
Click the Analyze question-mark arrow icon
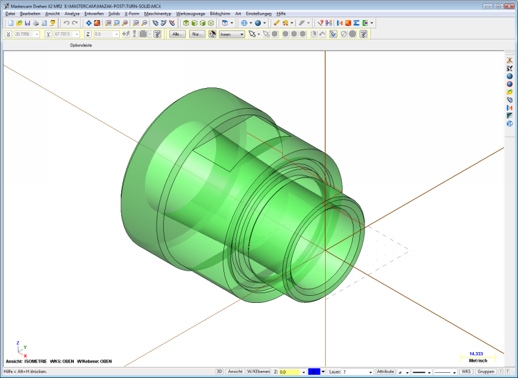(320, 23)
